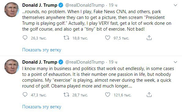Open Donald J. Trump name in second tweet
This screenshot has width=182, height=112.
40,62
